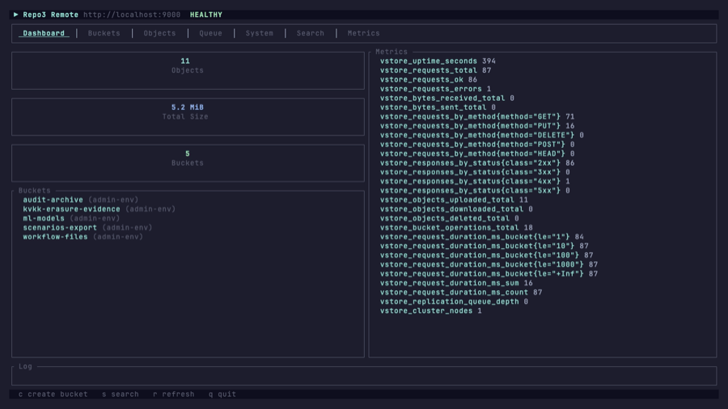Screen dimensions: 728x409
Task: Click the duration bucket le="1" metric
Action: pyautogui.click(x=482, y=237)
